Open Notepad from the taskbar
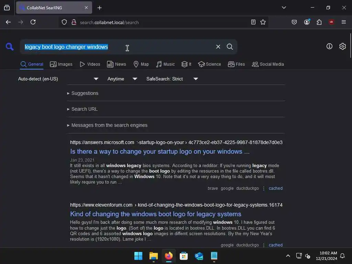 click(x=214, y=256)
